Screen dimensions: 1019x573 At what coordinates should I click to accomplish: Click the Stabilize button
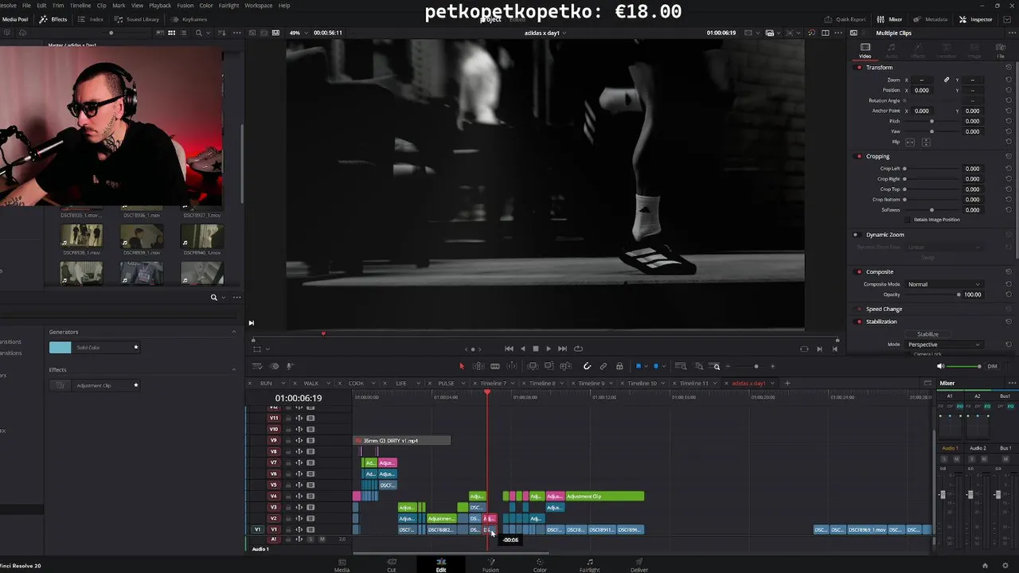927,334
